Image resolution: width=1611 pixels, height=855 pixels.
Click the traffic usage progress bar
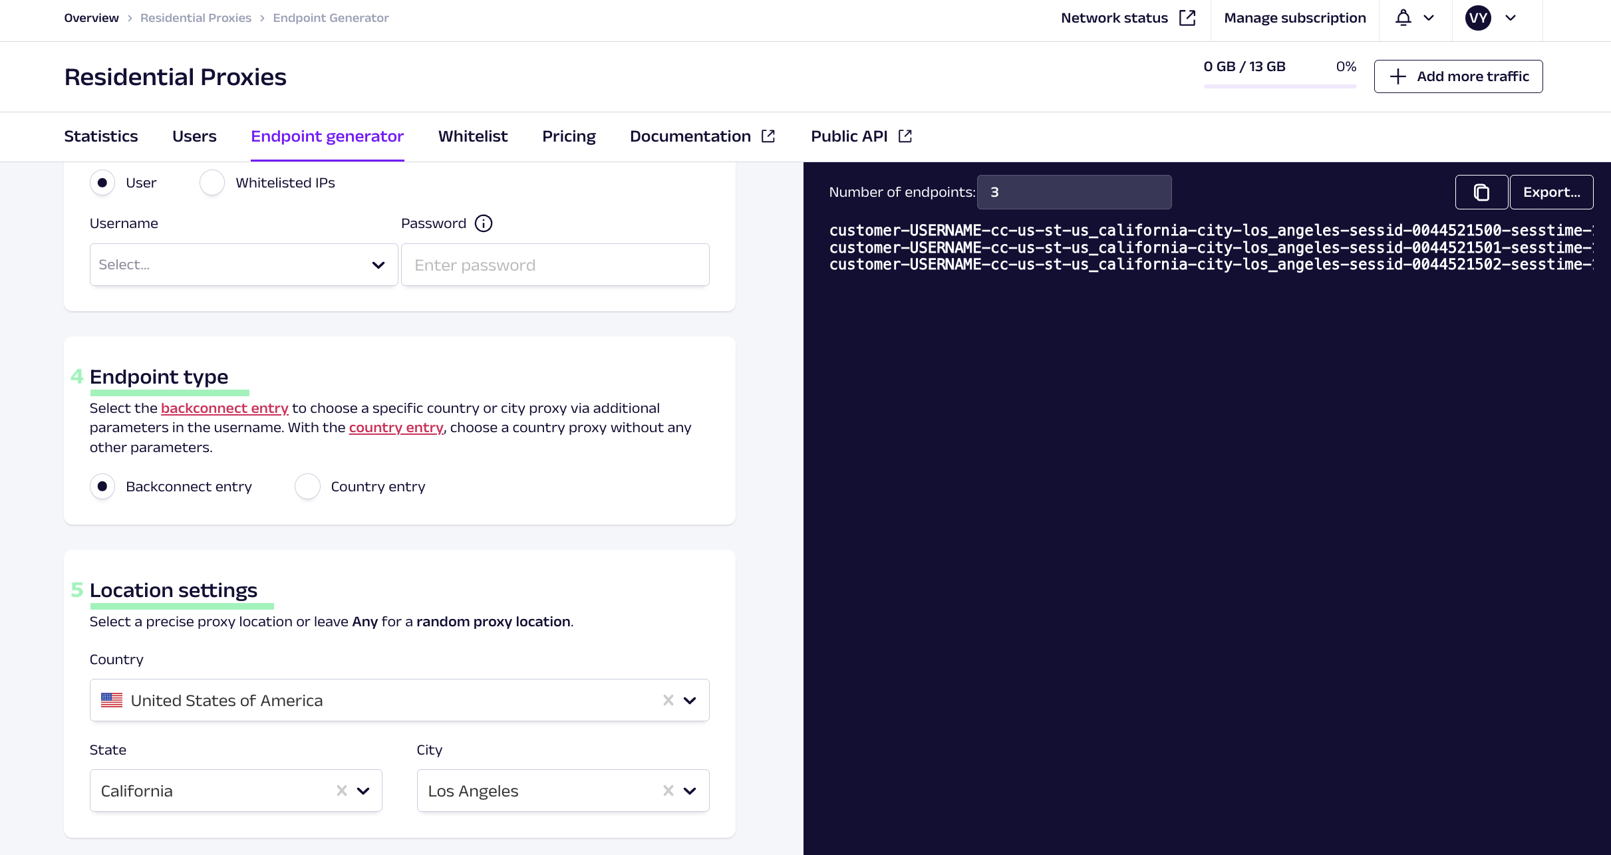click(1279, 86)
